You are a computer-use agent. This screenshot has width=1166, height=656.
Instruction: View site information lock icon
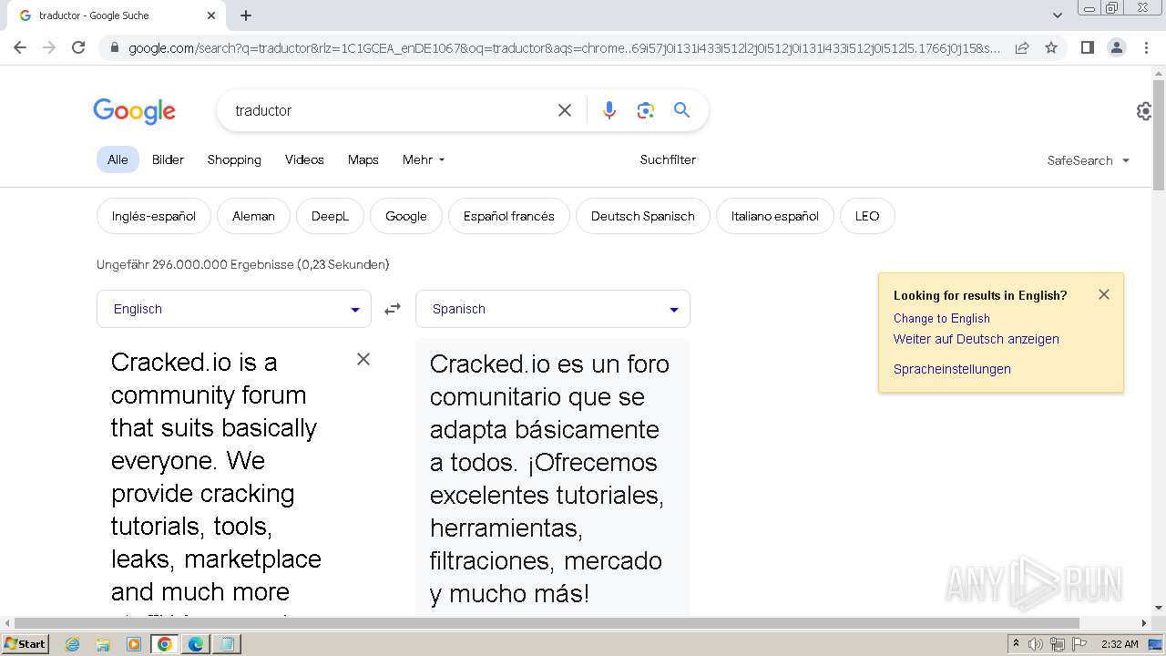114,47
